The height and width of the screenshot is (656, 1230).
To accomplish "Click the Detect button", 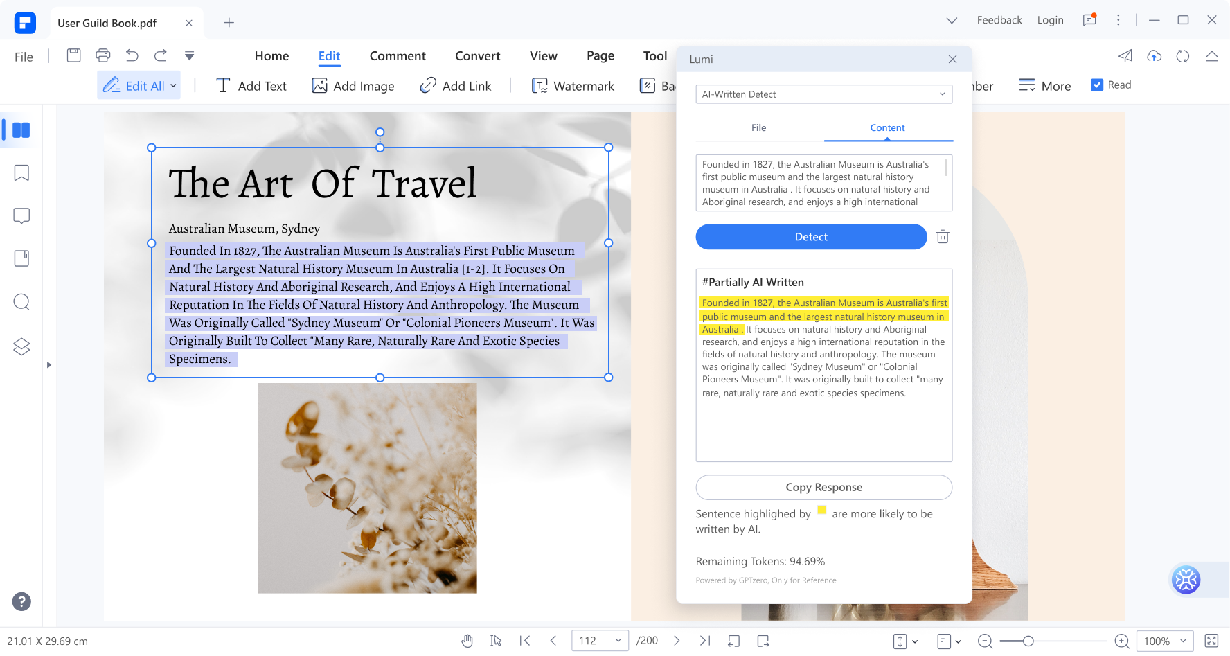I will (810, 236).
